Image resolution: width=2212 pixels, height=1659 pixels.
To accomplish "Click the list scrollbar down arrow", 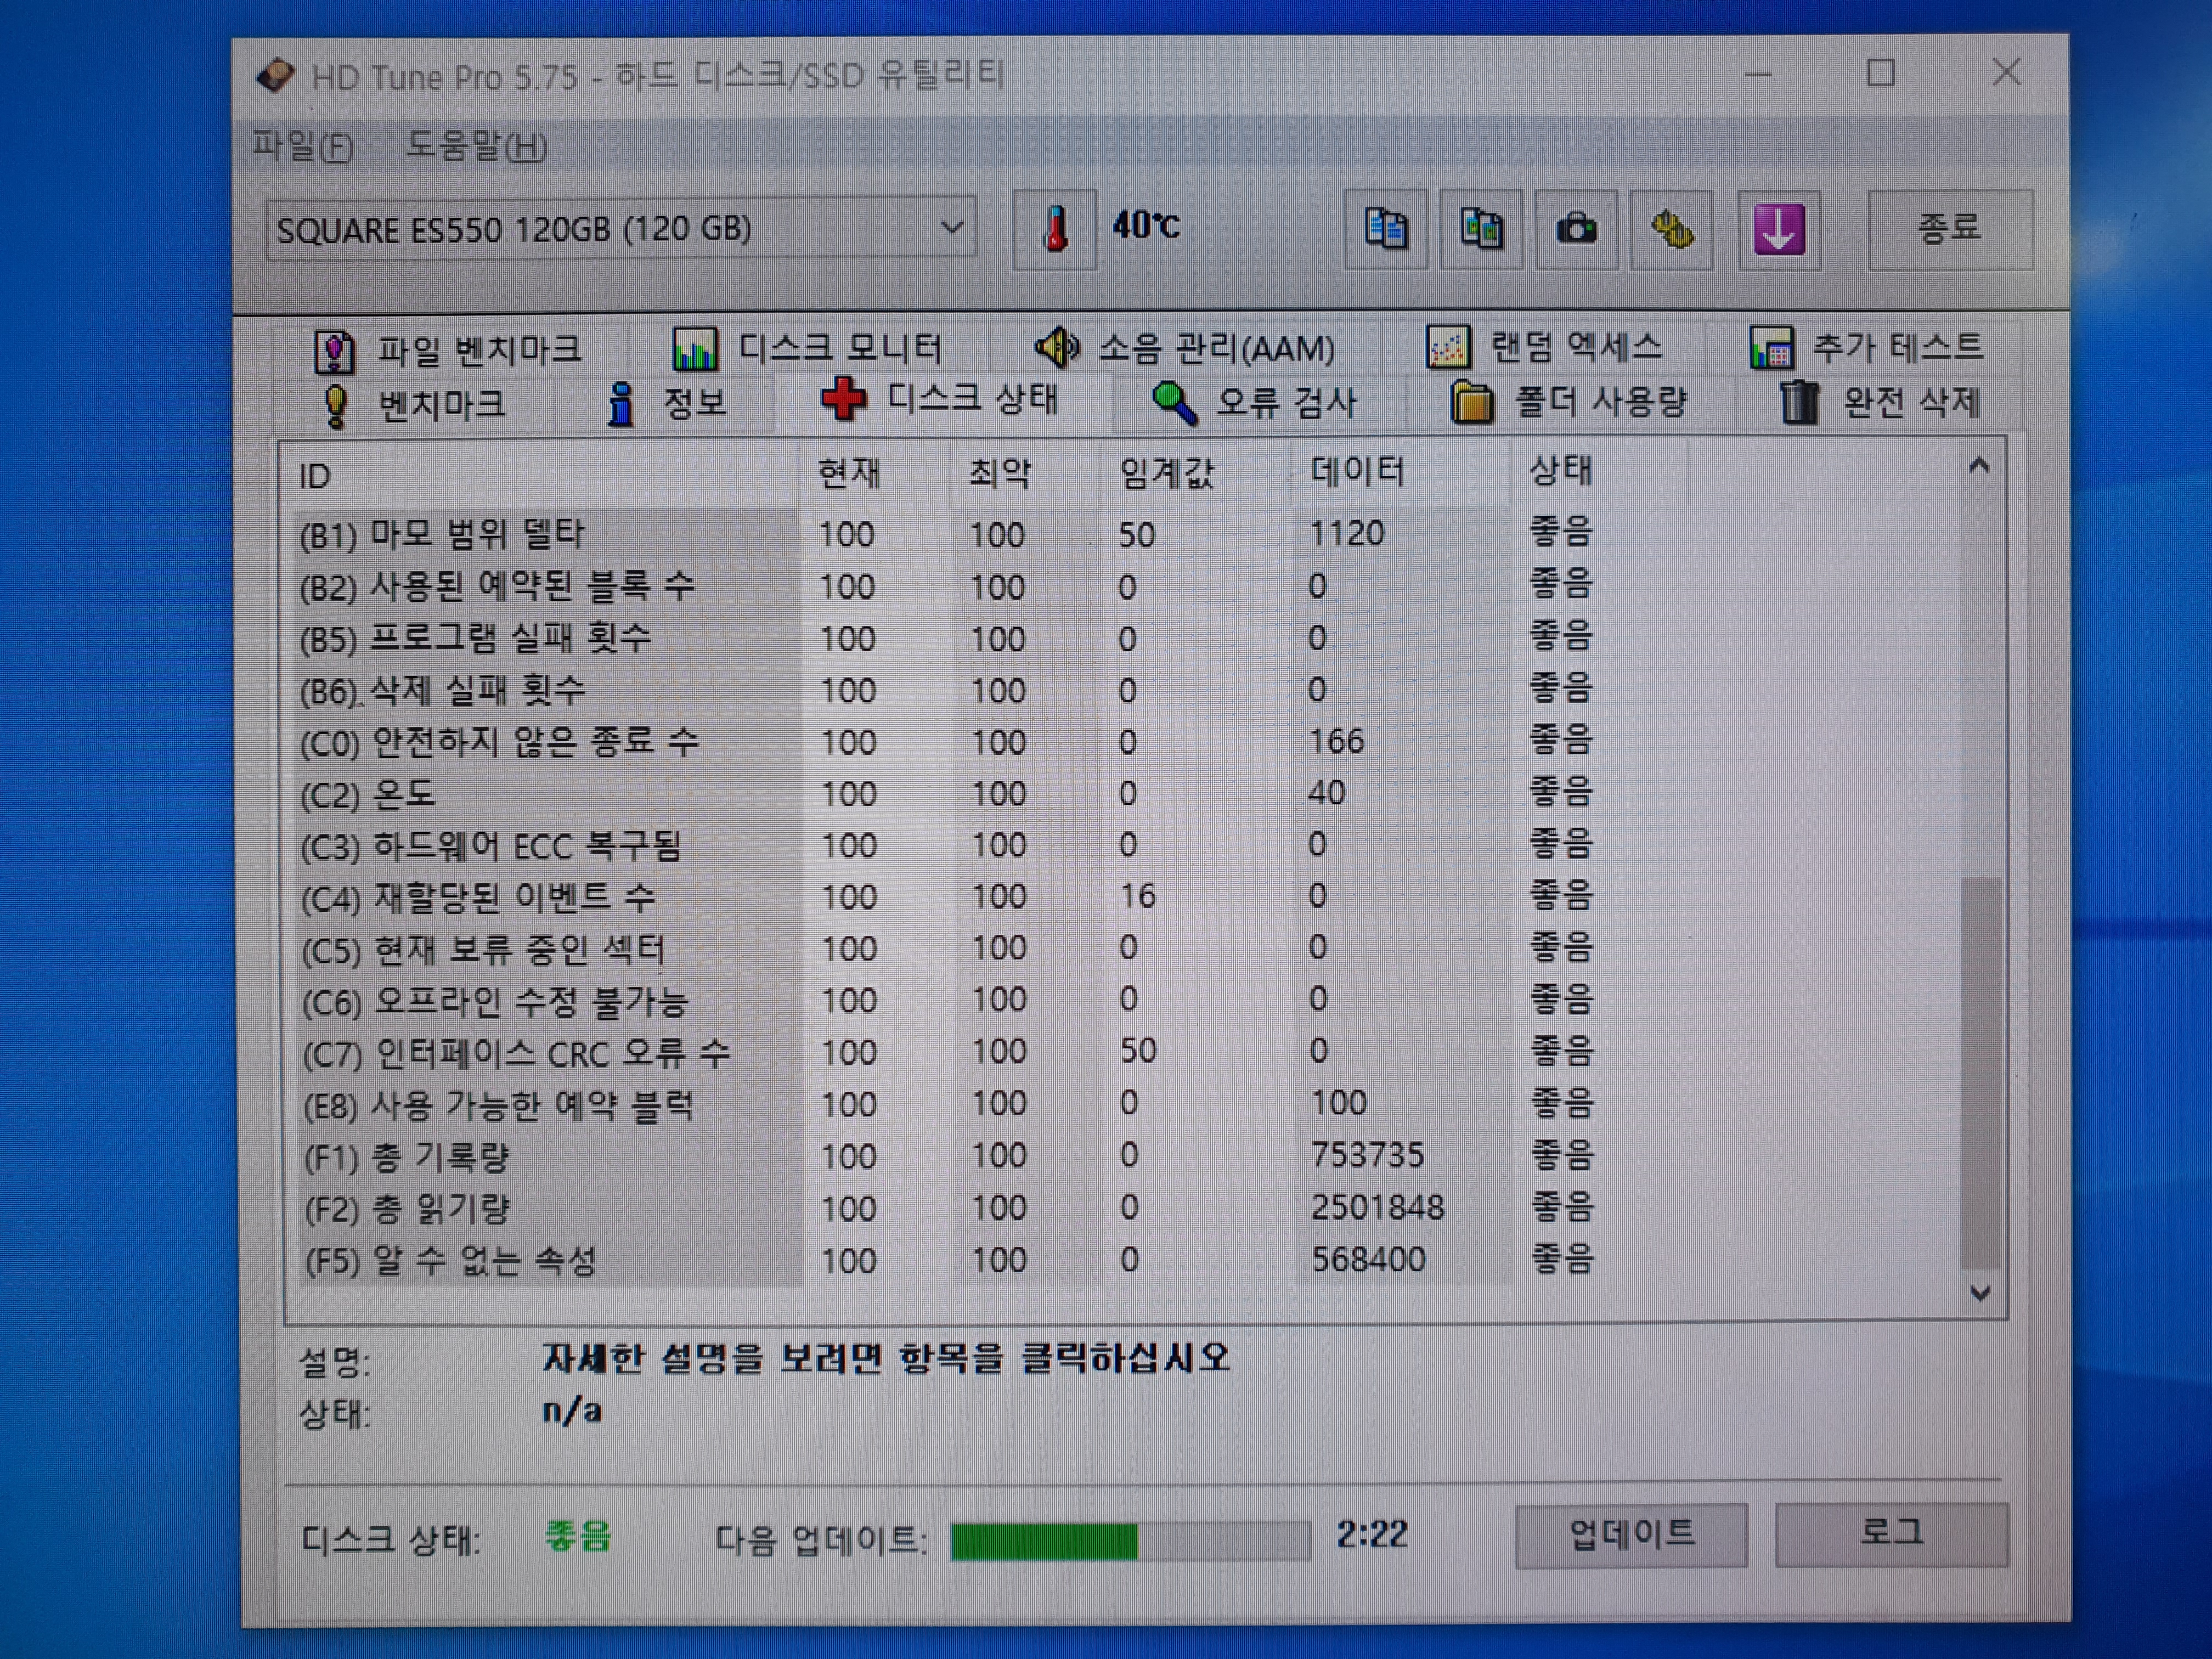I will click(x=1980, y=1293).
